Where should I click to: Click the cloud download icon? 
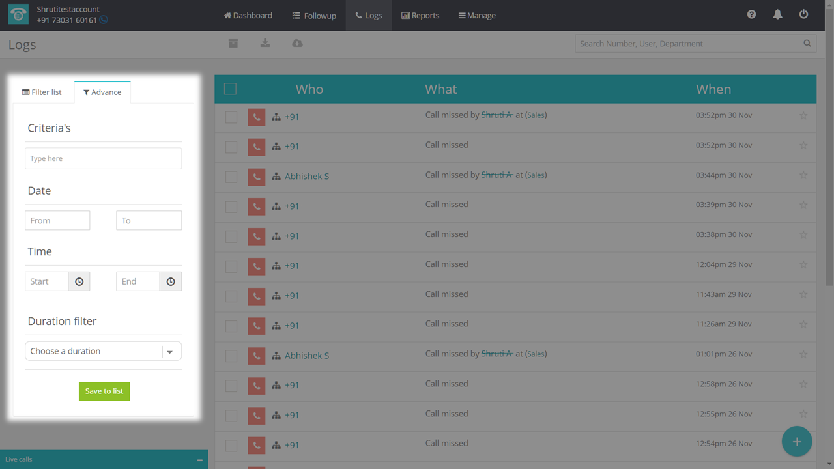point(297,43)
